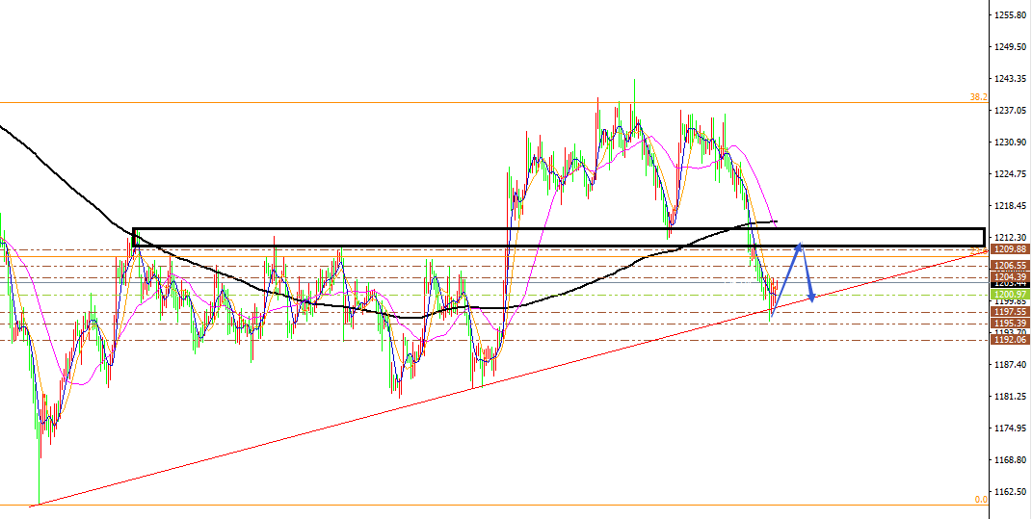Click the 1237.05 price axis label
Image resolution: width=1032 pixels, height=519 pixels.
(1012, 111)
